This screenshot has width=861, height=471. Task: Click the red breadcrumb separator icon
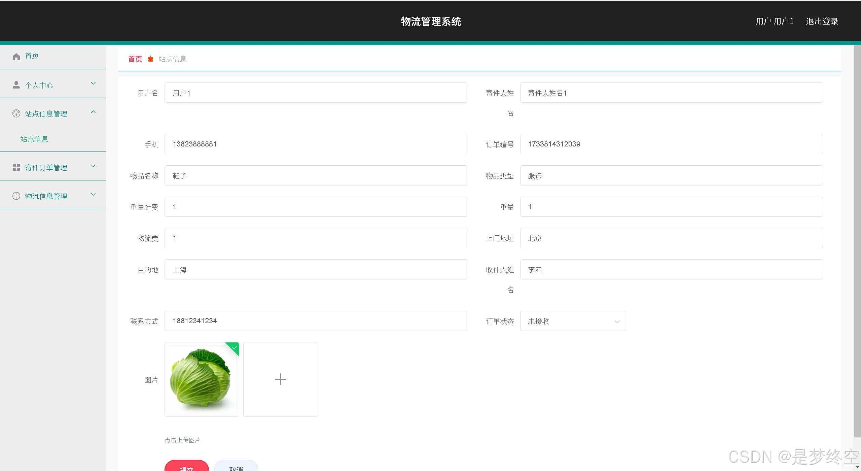pos(150,59)
